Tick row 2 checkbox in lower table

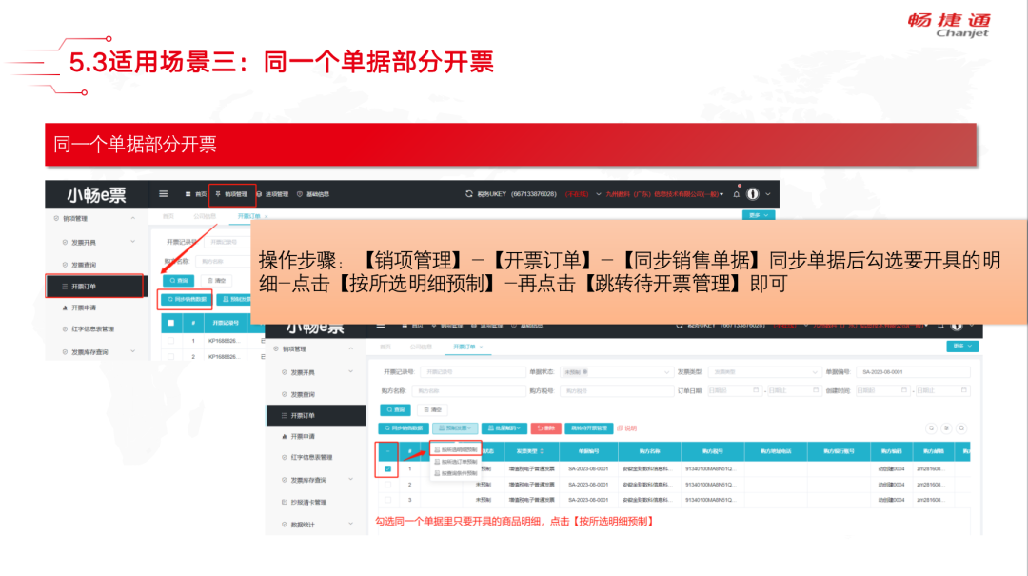click(387, 485)
